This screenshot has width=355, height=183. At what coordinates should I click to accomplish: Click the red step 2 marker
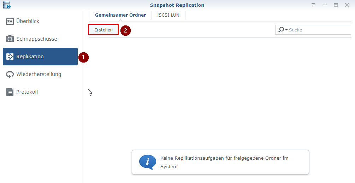[125, 30]
